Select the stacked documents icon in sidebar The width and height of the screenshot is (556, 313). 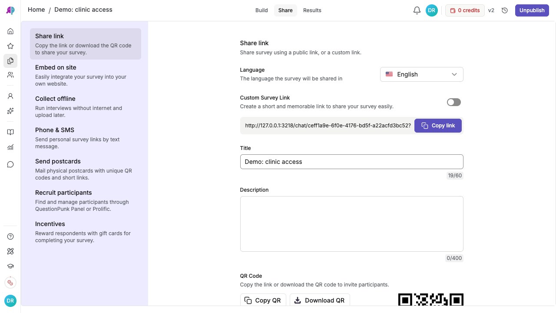(x=10, y=61)
